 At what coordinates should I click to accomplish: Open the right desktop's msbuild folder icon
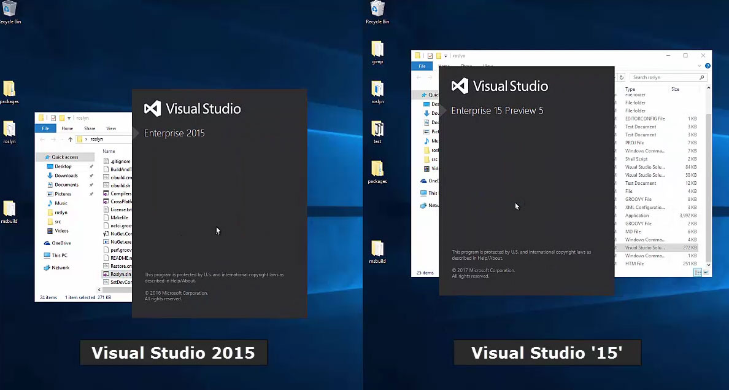click(377, 252)
